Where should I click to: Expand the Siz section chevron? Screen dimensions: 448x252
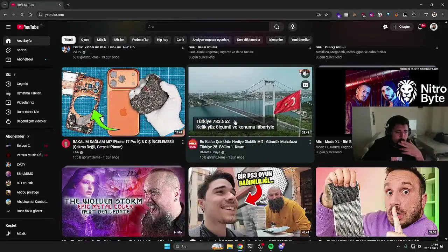(14, 75)
